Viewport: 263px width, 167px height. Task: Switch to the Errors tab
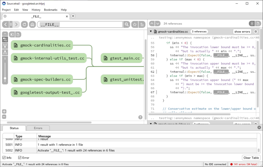(38, 128)
